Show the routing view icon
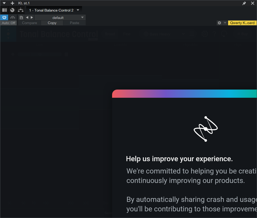Viewport: 257px width, 218px height. tap(21, 10)
